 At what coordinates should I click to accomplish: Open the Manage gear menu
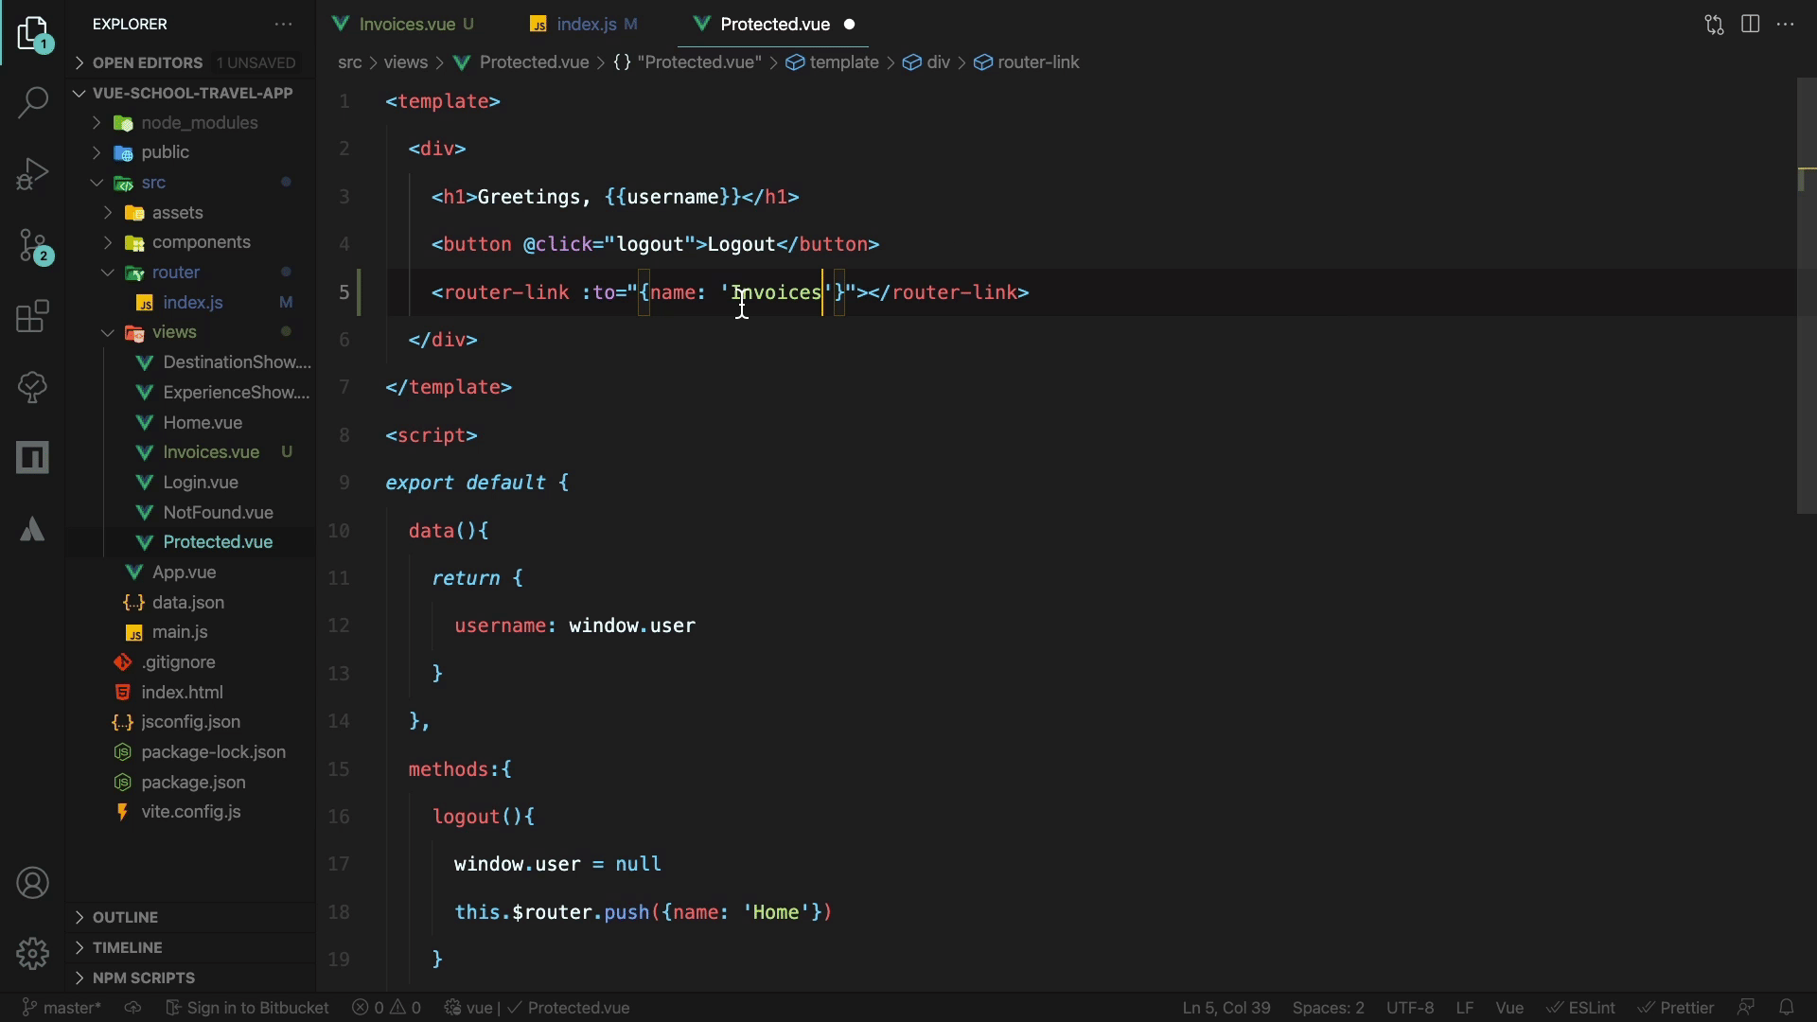pyautogui.click(x=33, y=953)
